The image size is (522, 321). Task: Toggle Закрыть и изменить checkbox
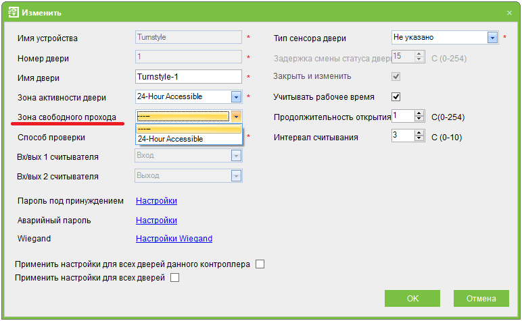[x=396, y=77]
